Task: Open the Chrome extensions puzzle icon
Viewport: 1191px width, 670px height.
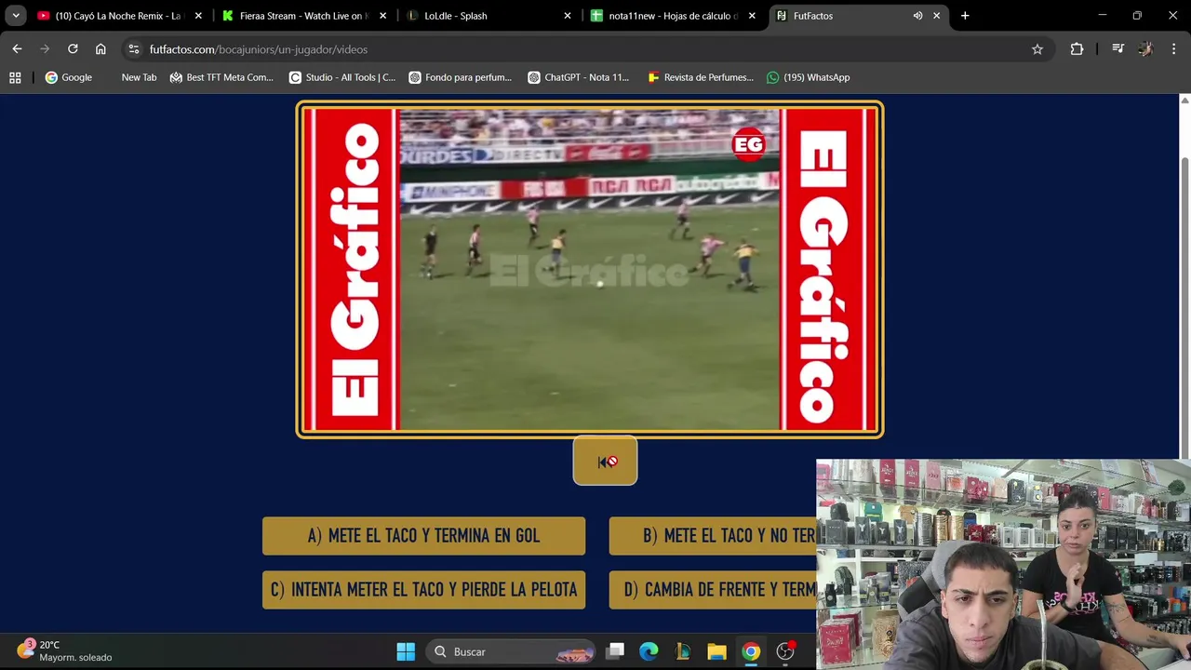Action: (1077, 49)
